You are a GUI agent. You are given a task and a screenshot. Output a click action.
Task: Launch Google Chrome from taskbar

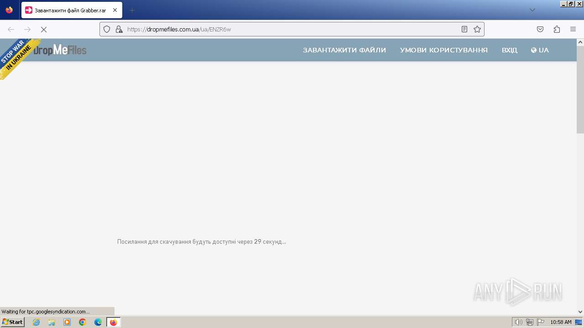click(x=83, y=322)
